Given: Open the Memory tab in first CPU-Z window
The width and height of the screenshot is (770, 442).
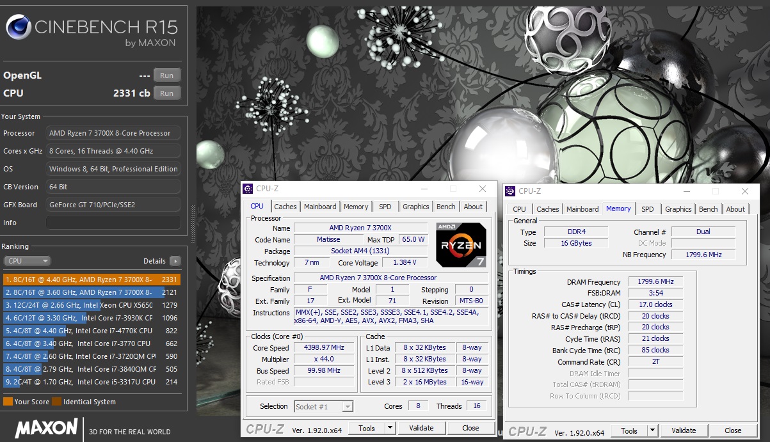Looking at the screenshot, I should point(356,207).
